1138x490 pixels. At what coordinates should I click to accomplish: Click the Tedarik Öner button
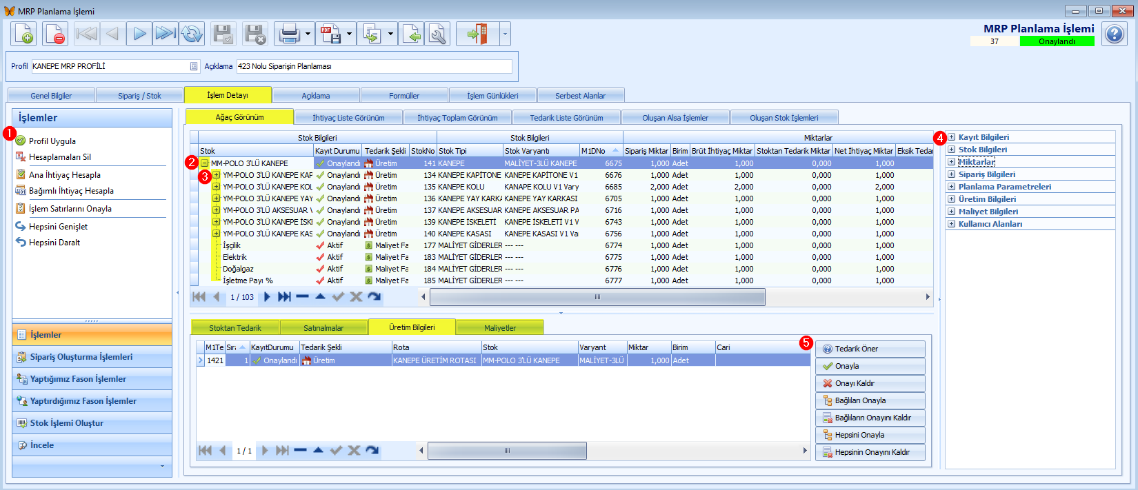[870, 349]
